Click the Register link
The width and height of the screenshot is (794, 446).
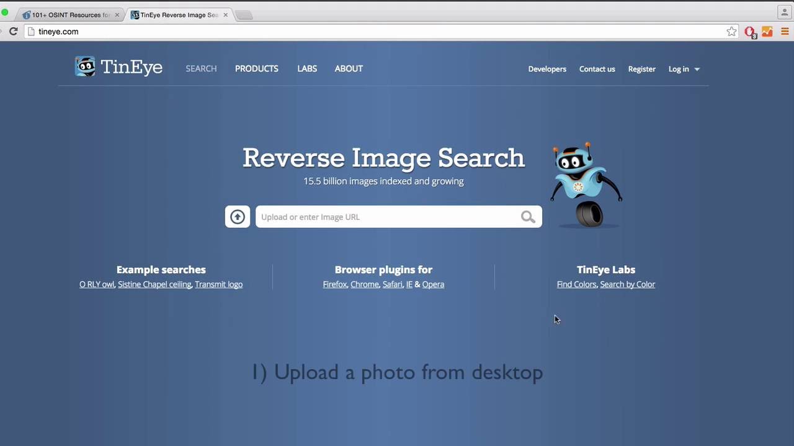coord(641,69)
